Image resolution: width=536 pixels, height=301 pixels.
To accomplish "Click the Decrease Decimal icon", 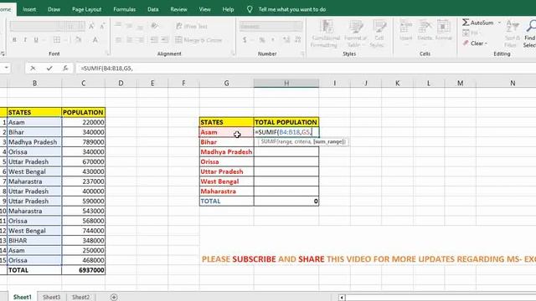I will [x=298, y=40].
